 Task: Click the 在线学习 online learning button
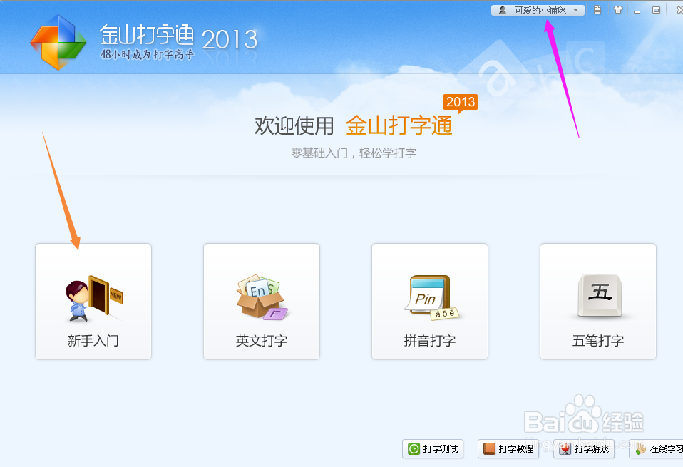click(657, 448)
